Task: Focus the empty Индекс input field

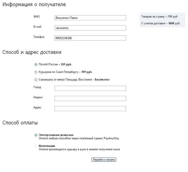Action: (90, 99)
